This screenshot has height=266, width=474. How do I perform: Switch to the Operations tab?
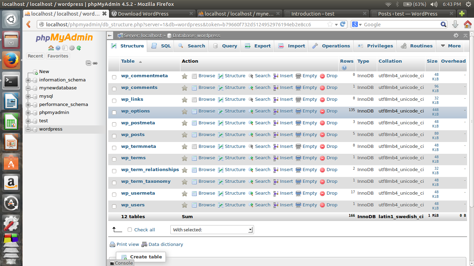331,46
